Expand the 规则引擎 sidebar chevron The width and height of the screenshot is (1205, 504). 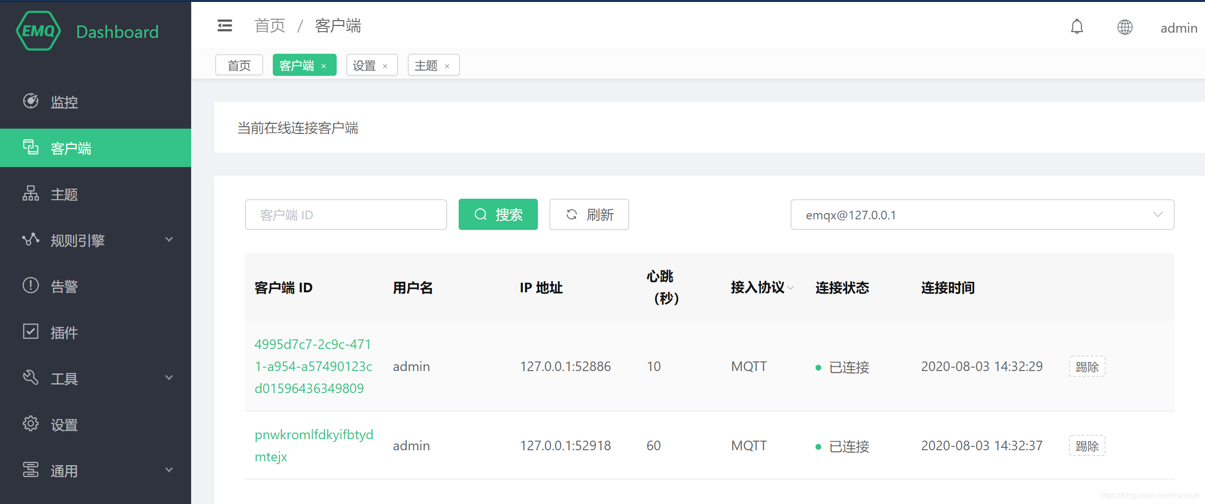pos(169,240)
